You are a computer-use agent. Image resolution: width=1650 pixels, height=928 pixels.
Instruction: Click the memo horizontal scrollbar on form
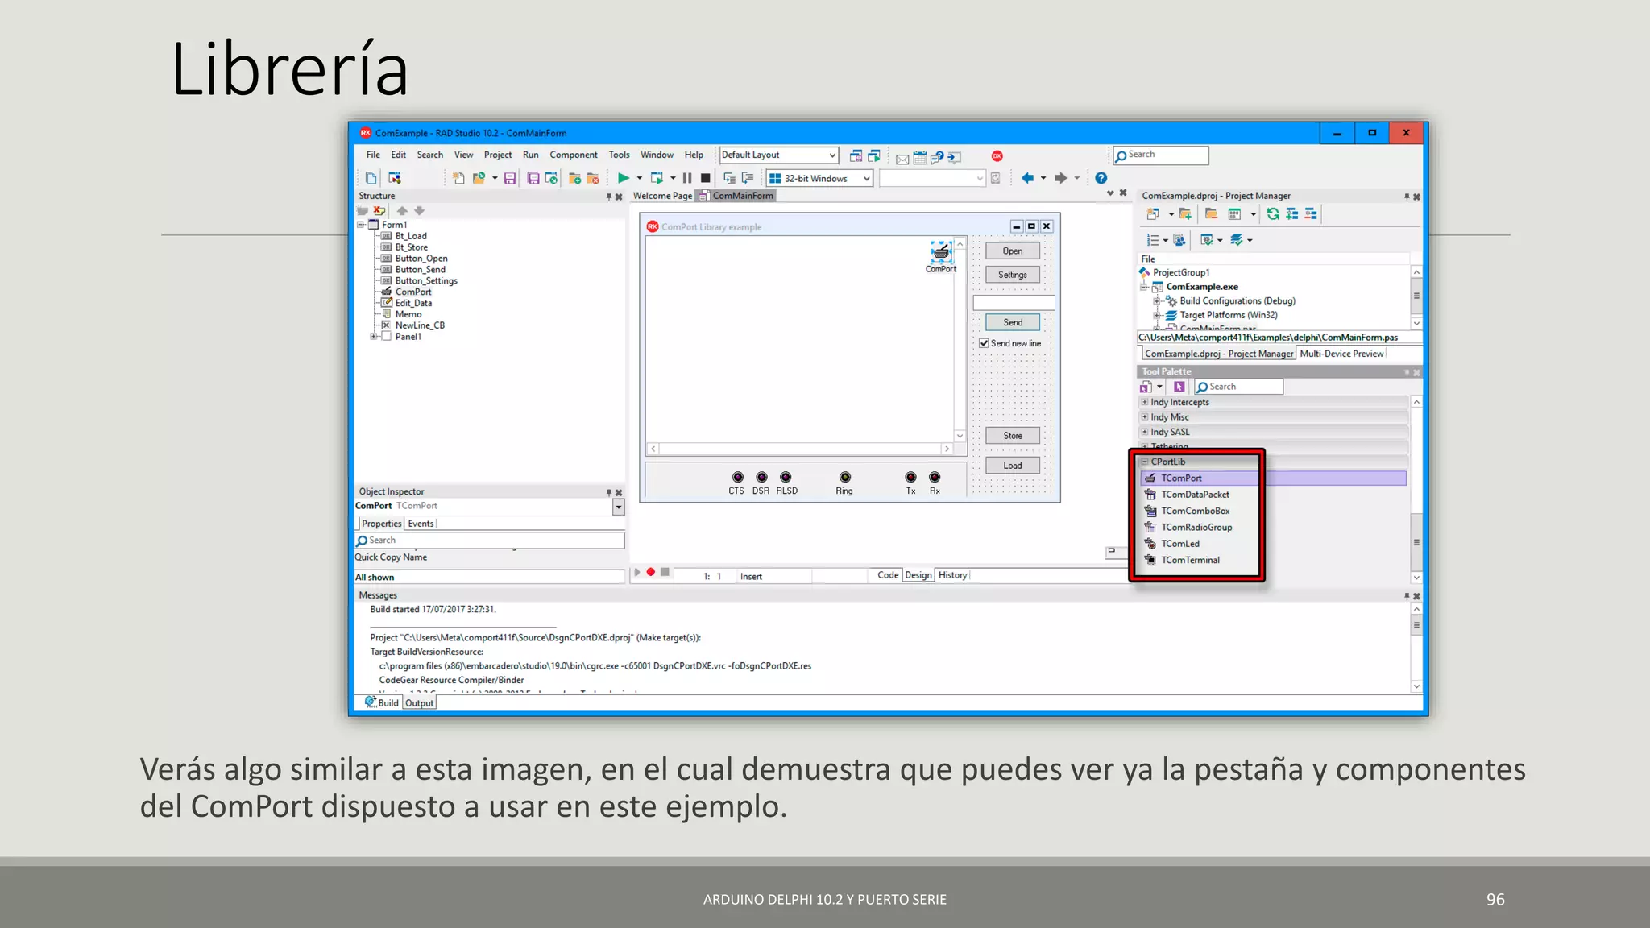pos(800,449)
